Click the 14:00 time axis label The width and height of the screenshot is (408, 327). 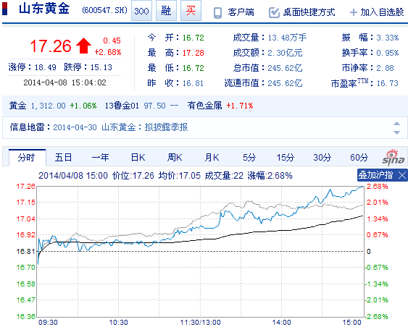pyautogui.click(x=281, y=323)
